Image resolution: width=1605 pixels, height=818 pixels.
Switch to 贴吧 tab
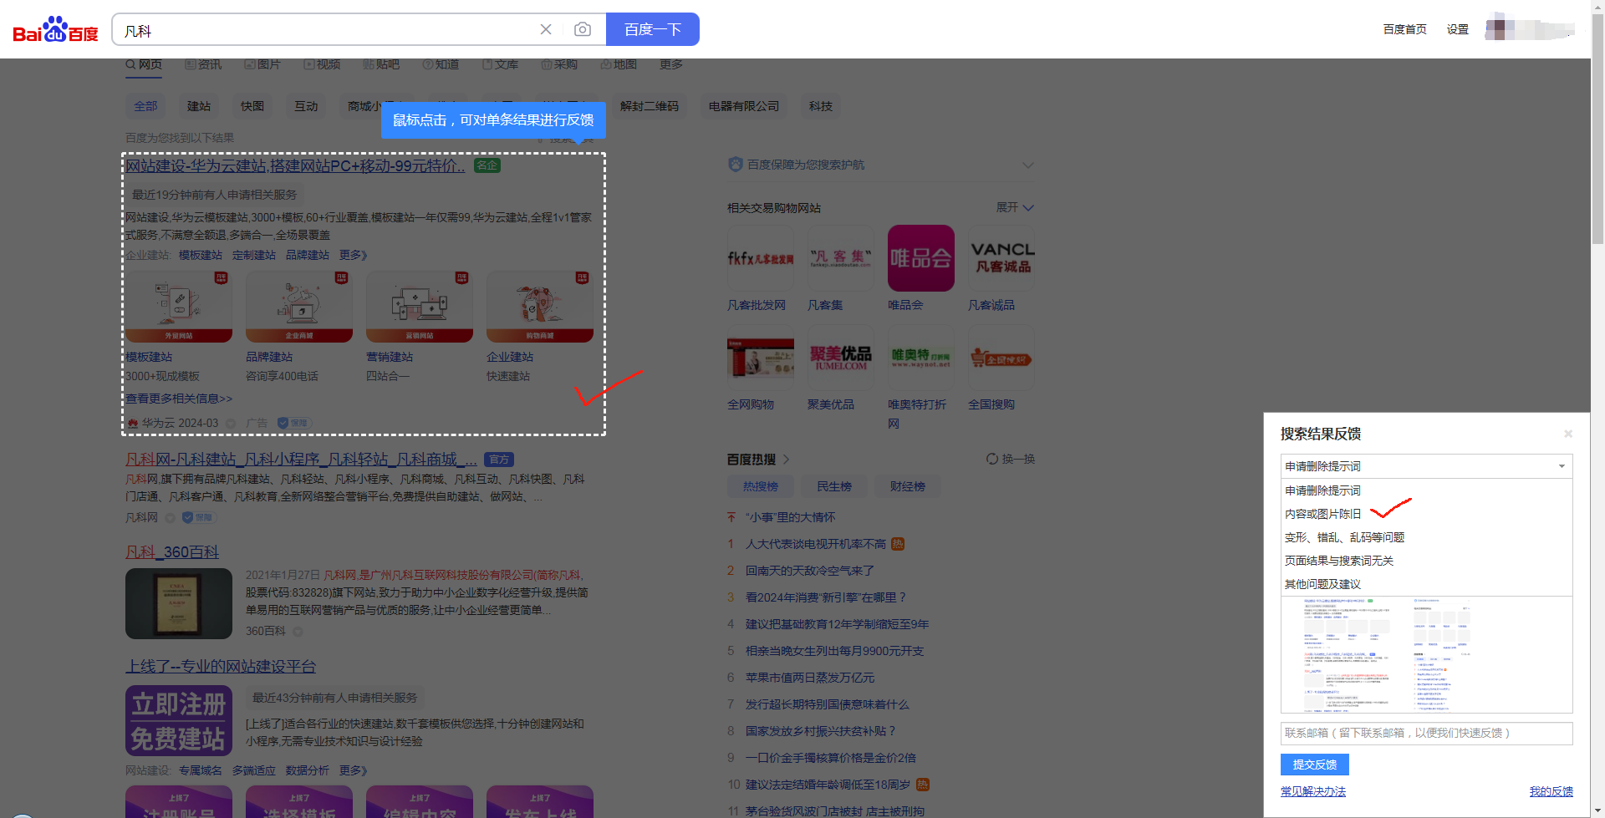(x=381, y=64)
